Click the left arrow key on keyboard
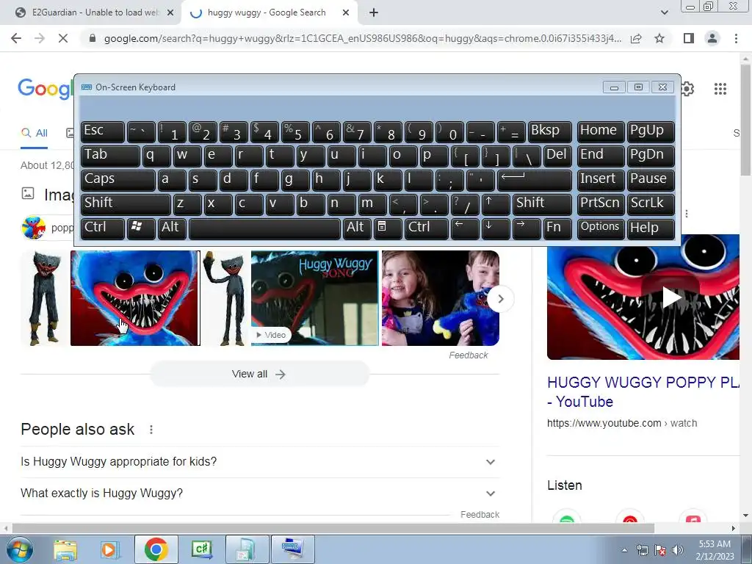Image resolution: width=752 pixels, height=564 pixels. pyautogui.click(x=465, y=228)
